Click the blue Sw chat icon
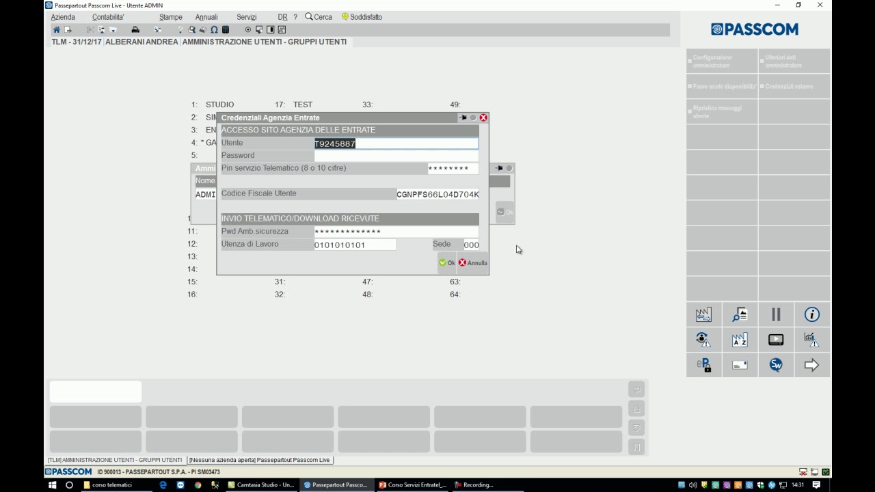The height and width of the screenshot is (492, 875). [776, 365]
